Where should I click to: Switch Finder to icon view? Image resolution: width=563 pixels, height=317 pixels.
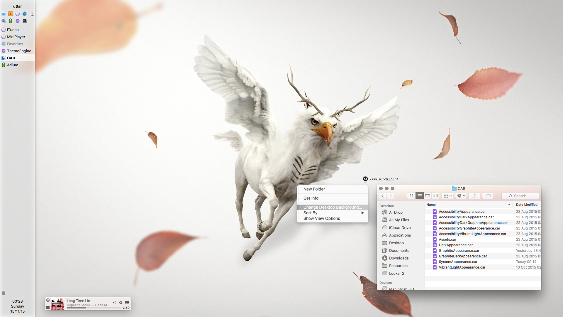click(411, 196)
